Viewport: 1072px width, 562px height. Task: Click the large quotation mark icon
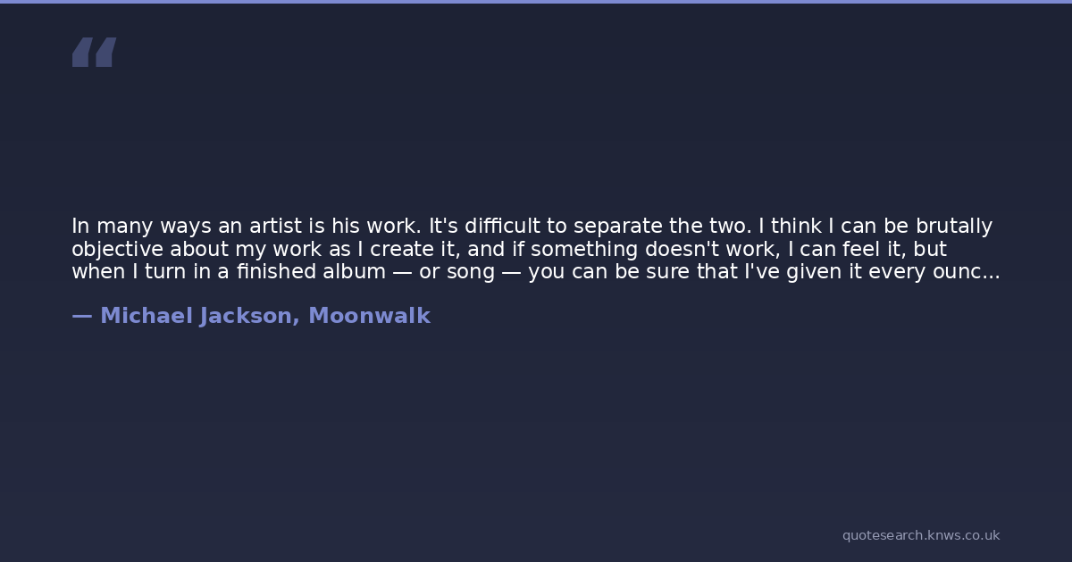point(94,52)
